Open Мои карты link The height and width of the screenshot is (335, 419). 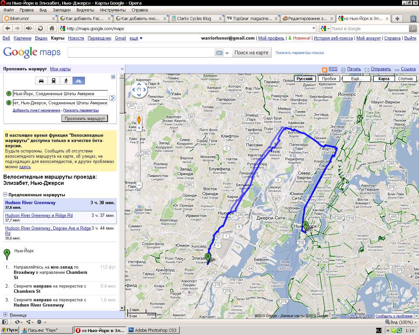60,69
